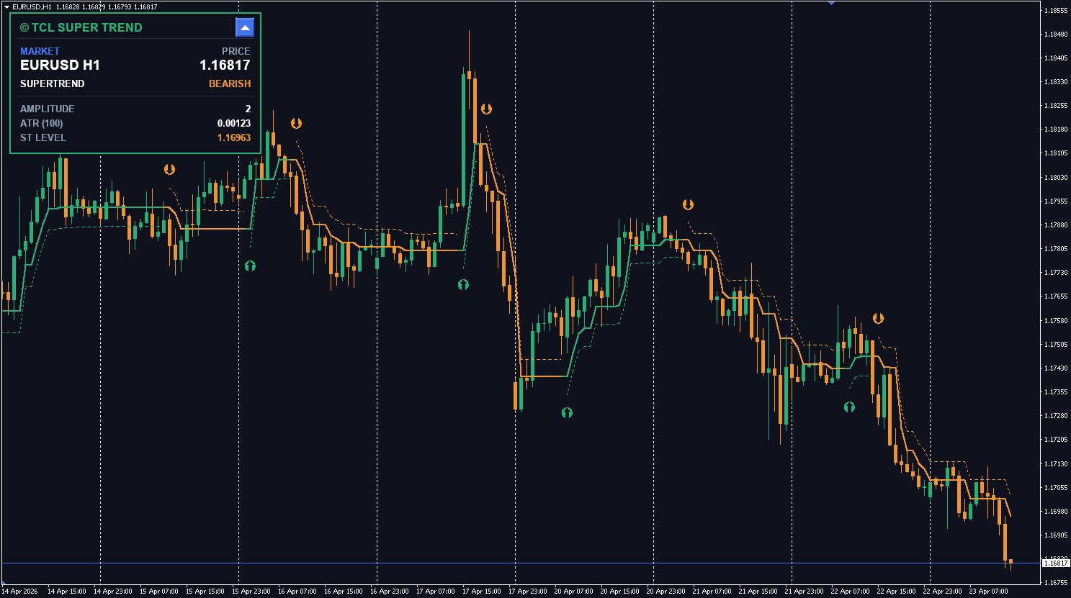Click the current price label 1.16817 on axis
The height and width of the screenshot is (598, 1071).
1055,563
